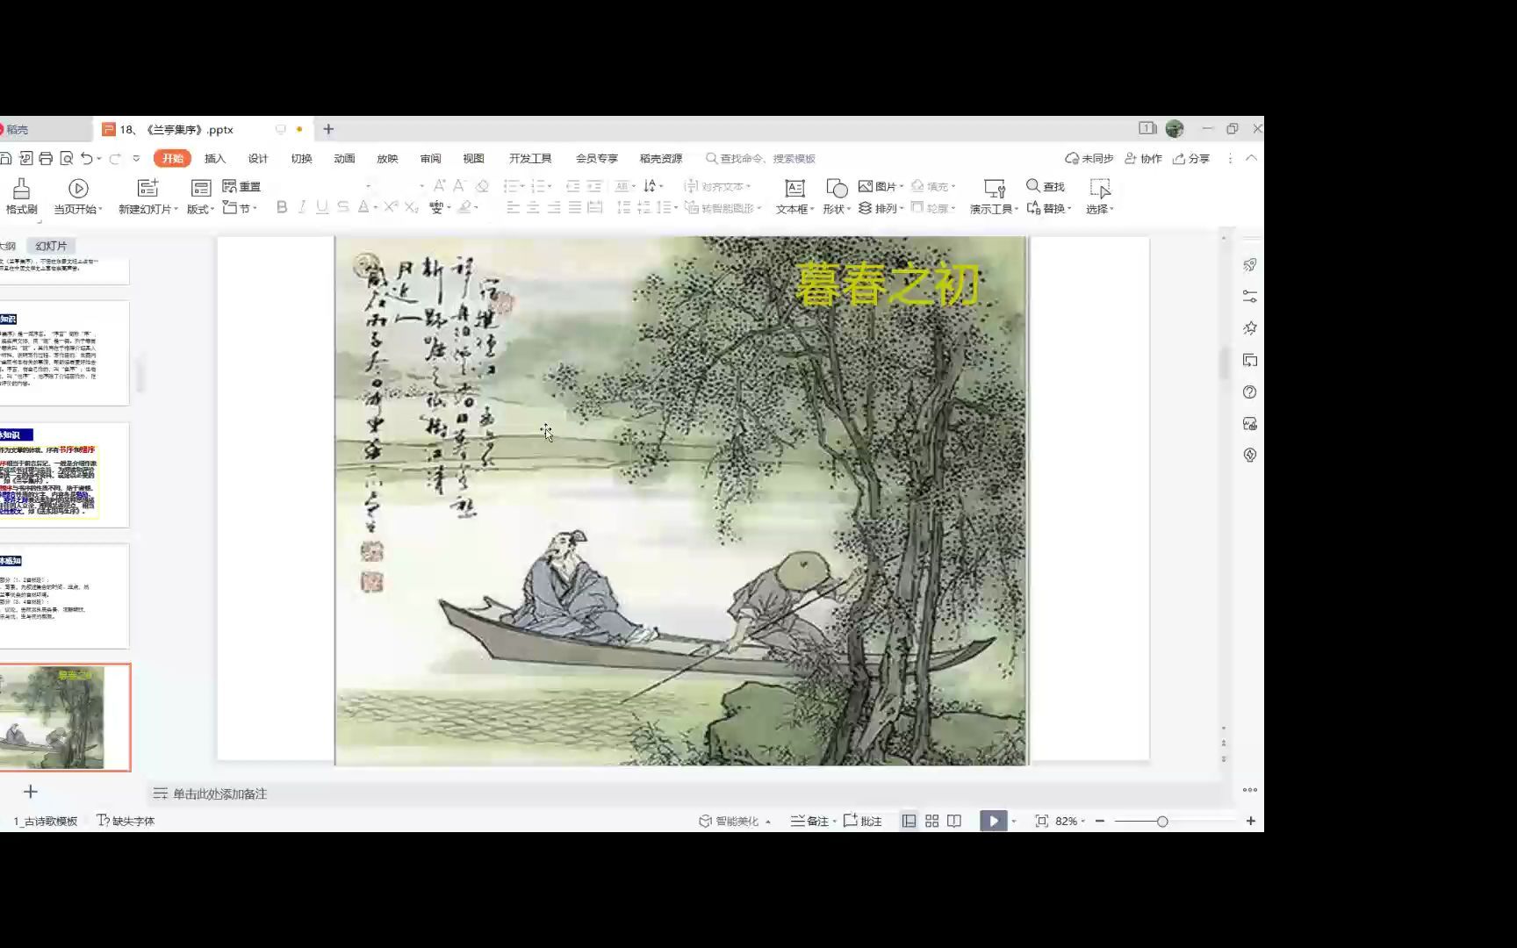1517x948 pixels.
Task: Start slideshow from current slide (当页开始)
Action: click(78, 196)
